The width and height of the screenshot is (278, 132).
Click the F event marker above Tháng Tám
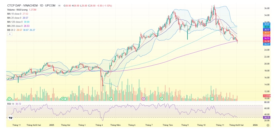[x=162, y=99]
